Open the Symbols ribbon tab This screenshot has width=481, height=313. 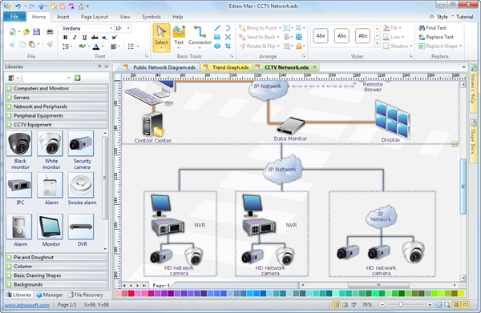[152, 17]
